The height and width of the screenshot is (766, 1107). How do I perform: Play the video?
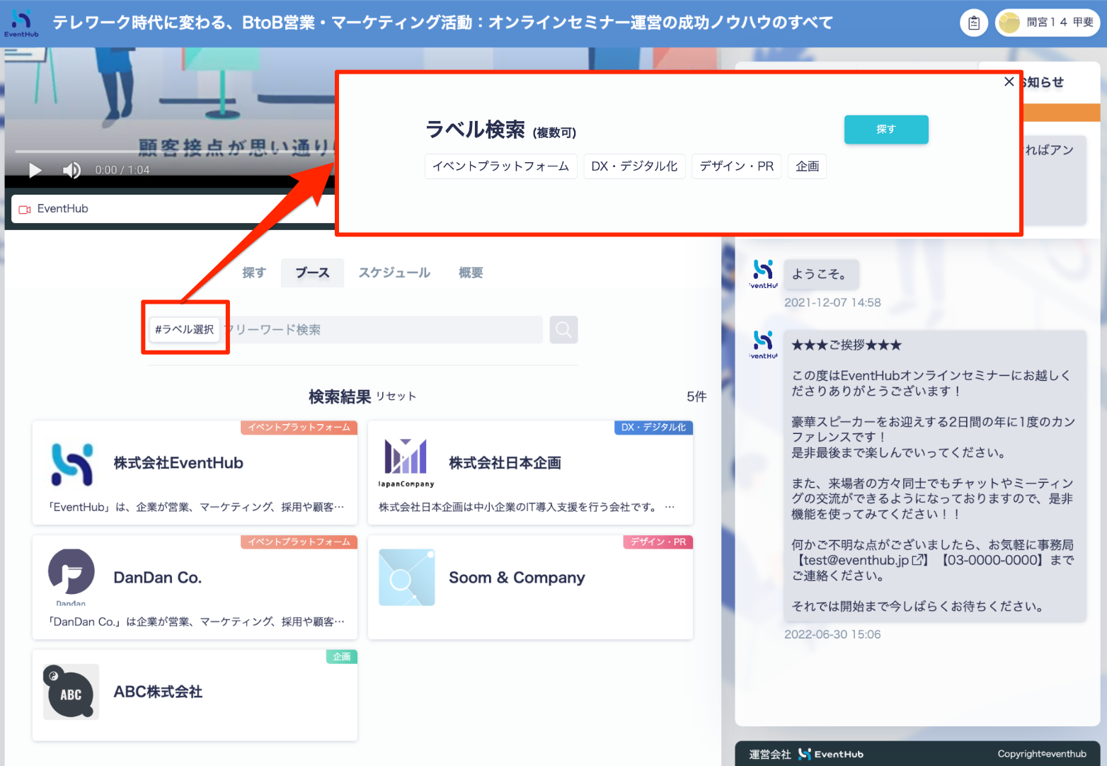(35, 170)
